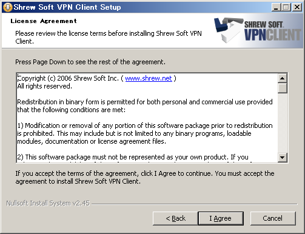Image resolution: width=305 pixels, height=234 pixels.
Task: Click the Shrew Soft VPN Client logo
Action: [x=258, y=30]
